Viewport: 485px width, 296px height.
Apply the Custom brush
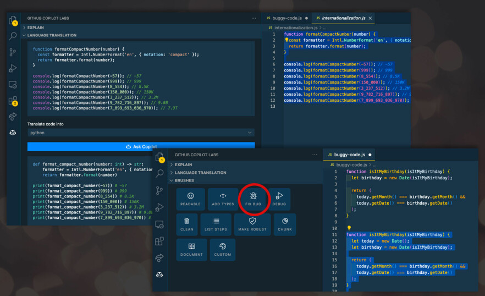pyautogui.click(x=223, y=250)
